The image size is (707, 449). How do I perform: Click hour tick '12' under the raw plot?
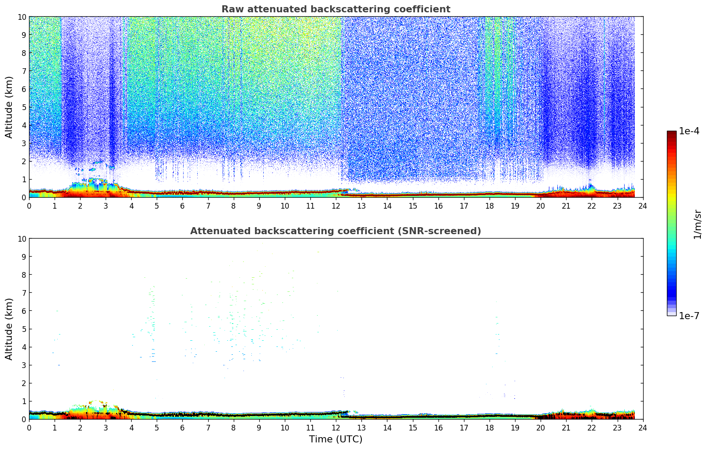[336, 206]
